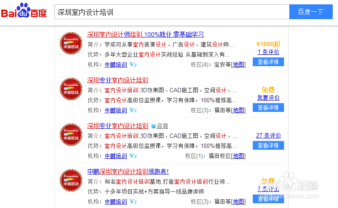Click 查看详情 under 27 条评价
Viewport: 338px width, 208px height.
click(x=268, y=145)
